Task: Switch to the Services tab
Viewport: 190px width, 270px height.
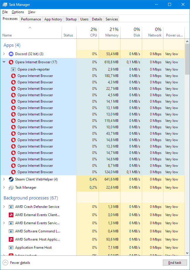Action: tap(112, 19)
